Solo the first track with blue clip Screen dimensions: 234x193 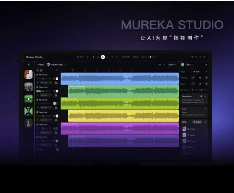tap(57, 79)
